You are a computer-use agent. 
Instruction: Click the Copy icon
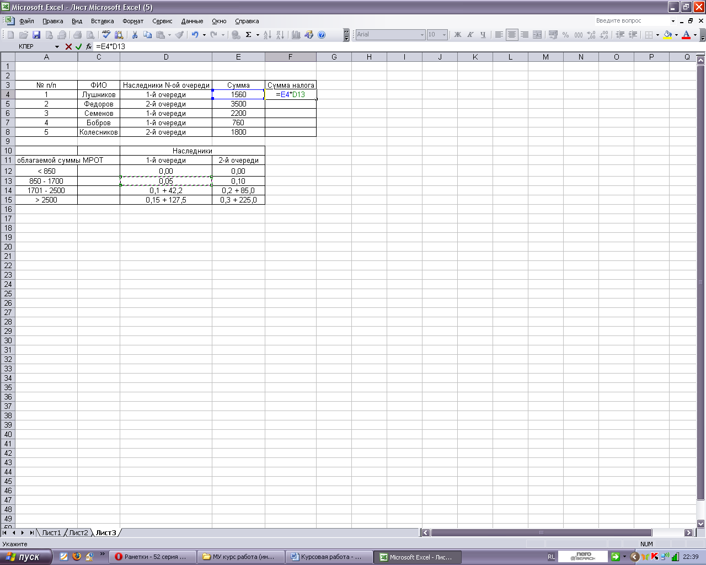pyautogui.click(x=147, y=35)
